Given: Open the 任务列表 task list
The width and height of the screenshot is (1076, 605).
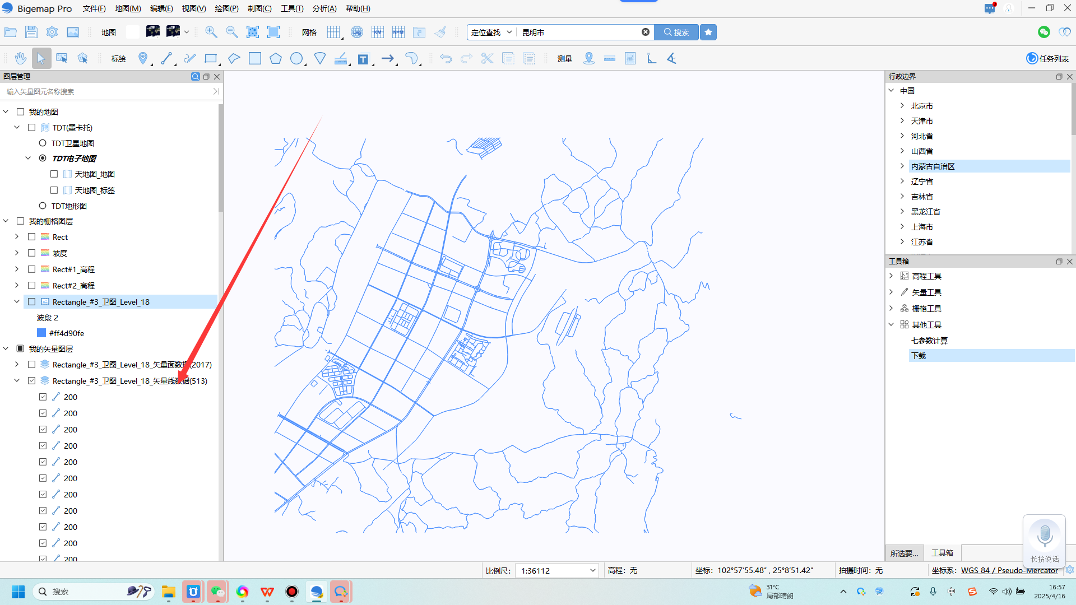Looking at the screenshot, I should coord(1047,58).
